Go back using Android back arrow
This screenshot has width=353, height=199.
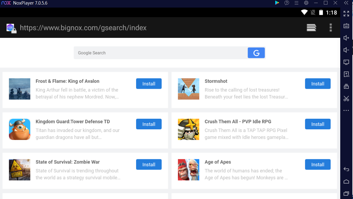click(x=346, y=169)
